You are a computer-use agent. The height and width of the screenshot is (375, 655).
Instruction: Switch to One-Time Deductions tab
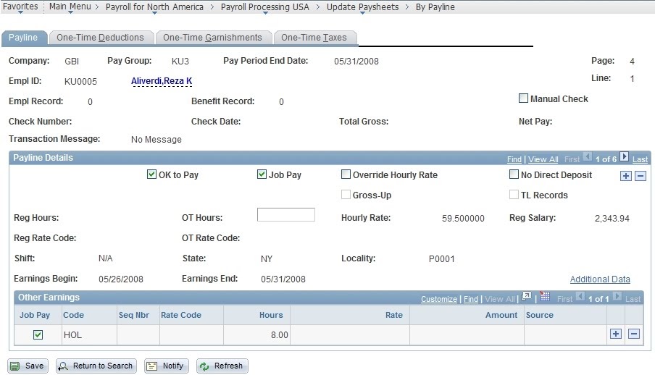[x=100, y=38]
